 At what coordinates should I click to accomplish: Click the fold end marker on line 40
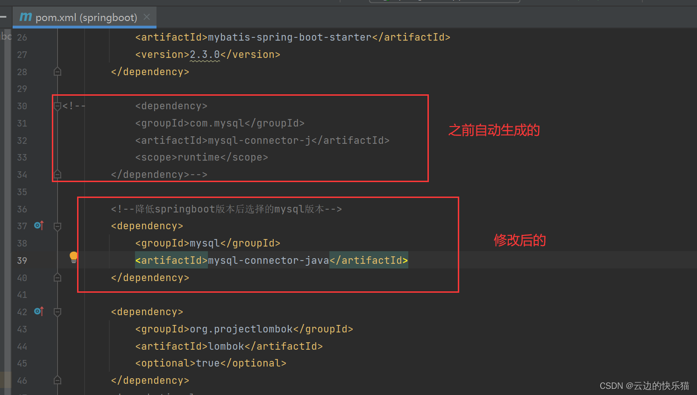(x=57, y=278)
